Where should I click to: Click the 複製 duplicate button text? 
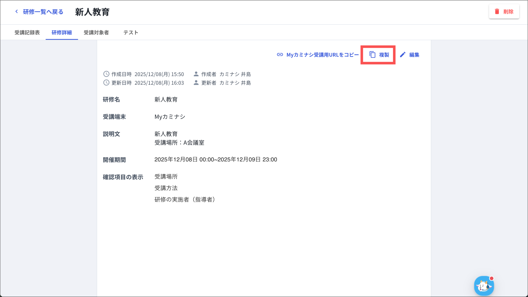tap(384, 55)
